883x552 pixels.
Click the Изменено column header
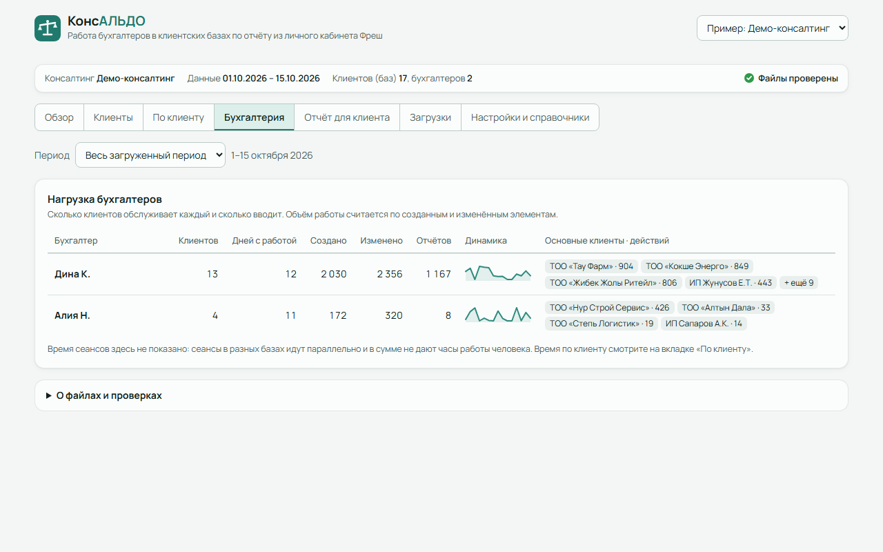[381, 241]
